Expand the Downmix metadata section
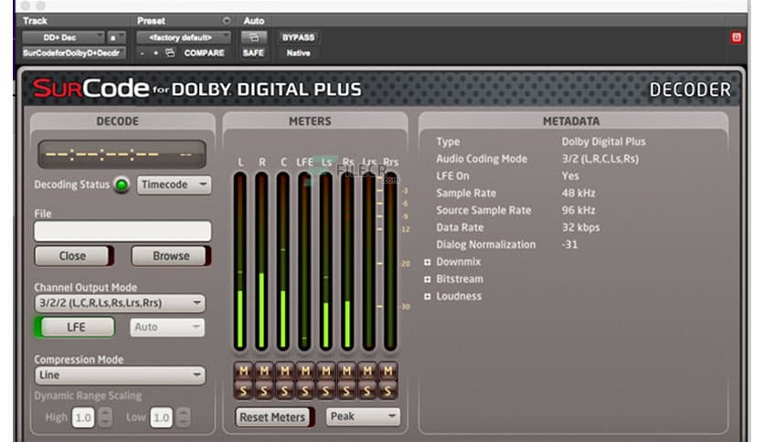Screen dimensions: 764x442 (428, 262)
